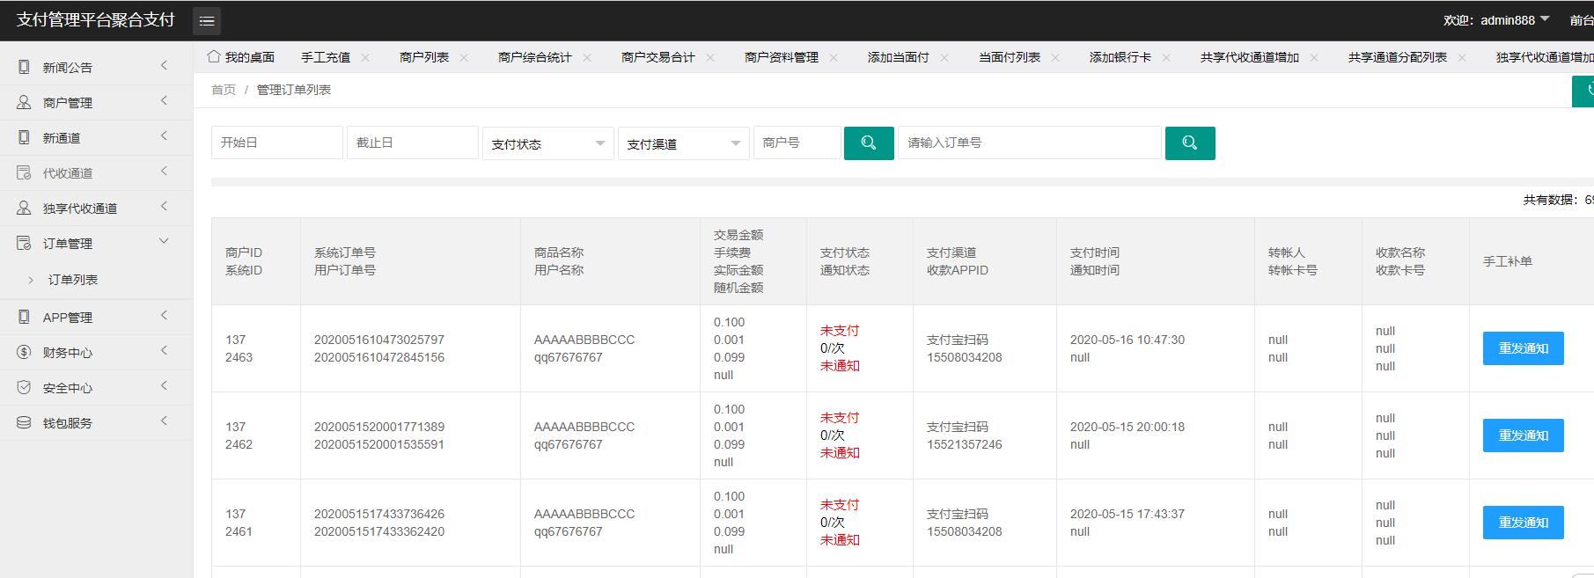Click the 财务中心 dollar icon

[x=24, y=352]
